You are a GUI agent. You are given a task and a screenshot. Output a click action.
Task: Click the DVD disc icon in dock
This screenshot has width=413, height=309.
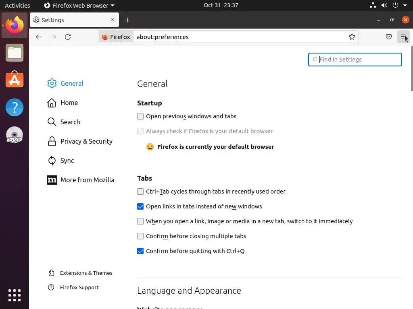point(15,135)
